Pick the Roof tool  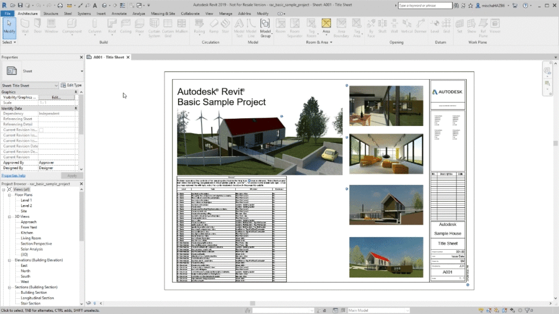pyautogui.click(x=112, y=26)
